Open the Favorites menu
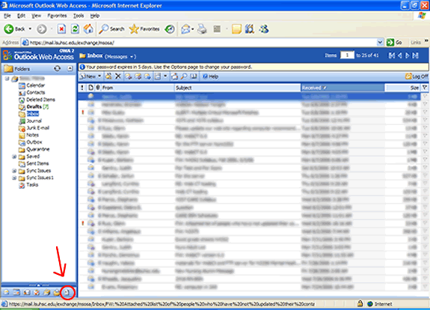Screen dimensions: 430x310 (57, 16)
